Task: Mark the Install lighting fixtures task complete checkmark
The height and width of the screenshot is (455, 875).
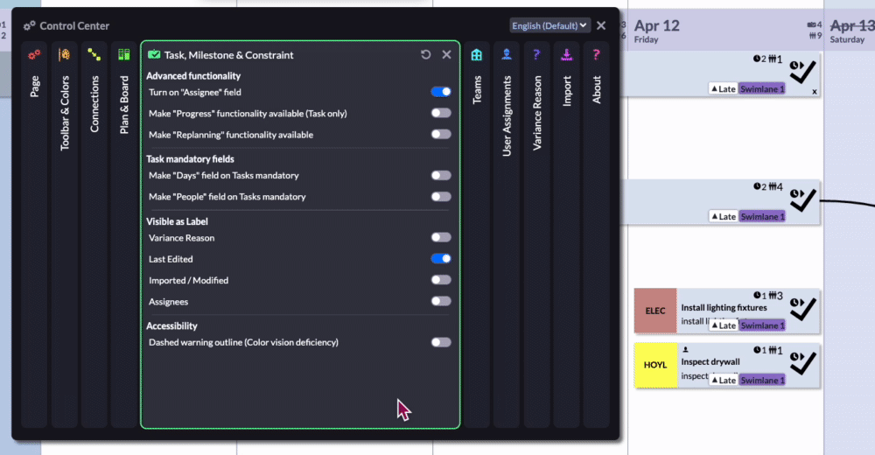Action: [803, 309]
